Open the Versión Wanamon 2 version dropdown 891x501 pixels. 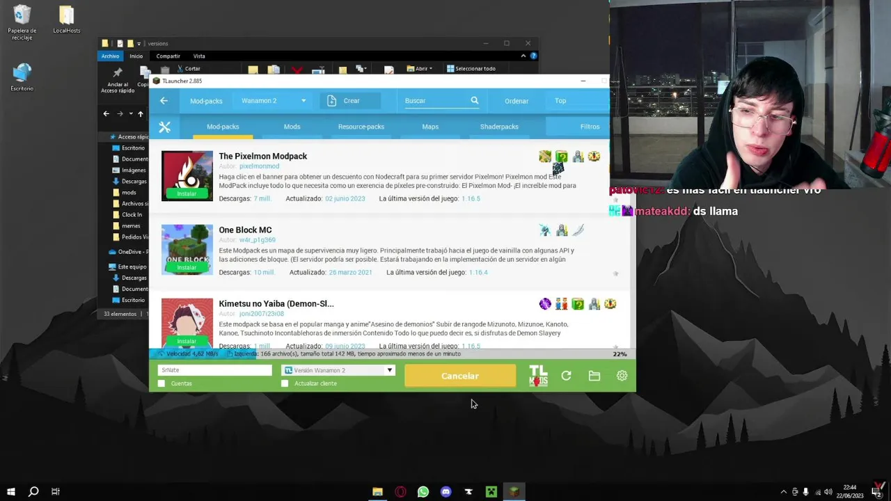[338, 370]
